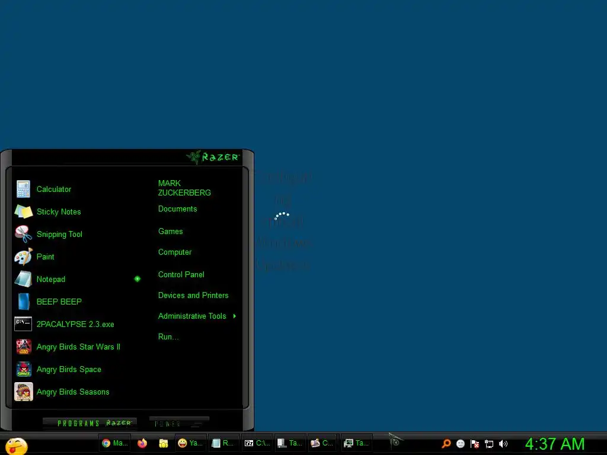Open Documents from the start menu

pyautogui.click(x=178, y=209)
